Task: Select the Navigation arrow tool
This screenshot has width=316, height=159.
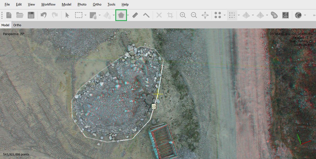Action: pos(67,15)
